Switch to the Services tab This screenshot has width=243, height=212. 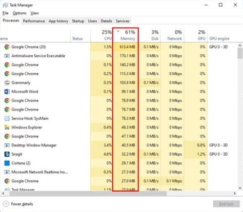123,21
